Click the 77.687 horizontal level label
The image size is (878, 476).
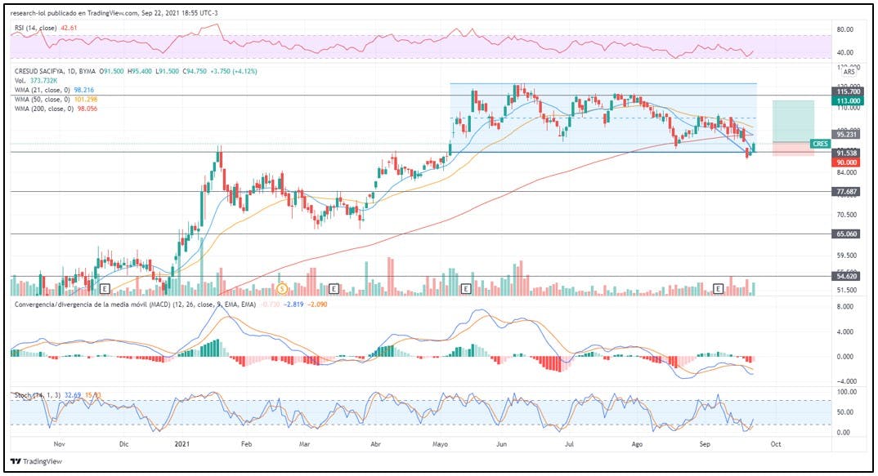pyautogui.click(x=847, y=191)
